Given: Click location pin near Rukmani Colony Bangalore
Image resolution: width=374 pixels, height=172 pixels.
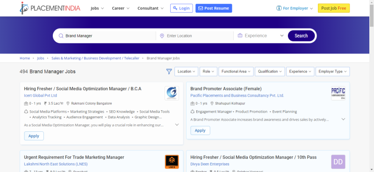Looking at the screenshot, I should pos(68,103).
